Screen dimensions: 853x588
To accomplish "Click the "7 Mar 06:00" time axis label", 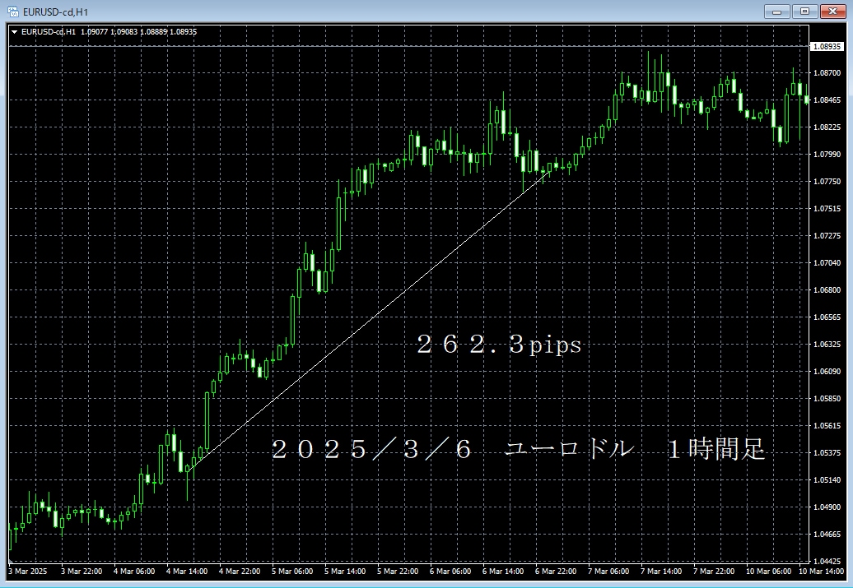I will tap(608, 572).
